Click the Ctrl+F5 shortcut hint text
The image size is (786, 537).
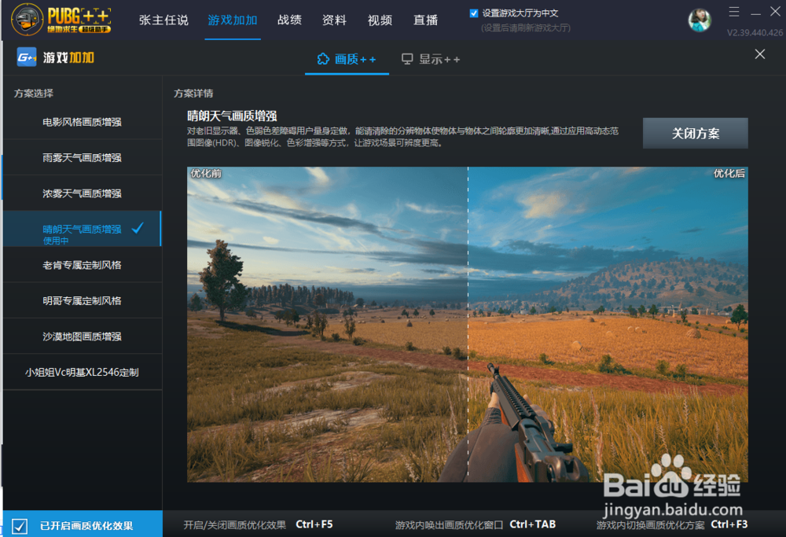point(314,524)
